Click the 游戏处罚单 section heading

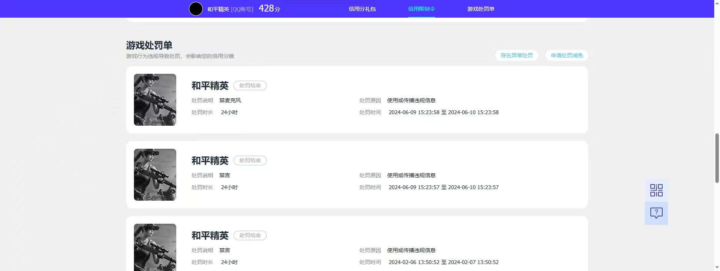pos(149,45)
